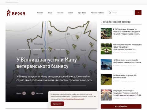Open thumbnail for 156 бойових зіткнень article
The height and width of the screenshot is (110, 147).
(106, 34)
